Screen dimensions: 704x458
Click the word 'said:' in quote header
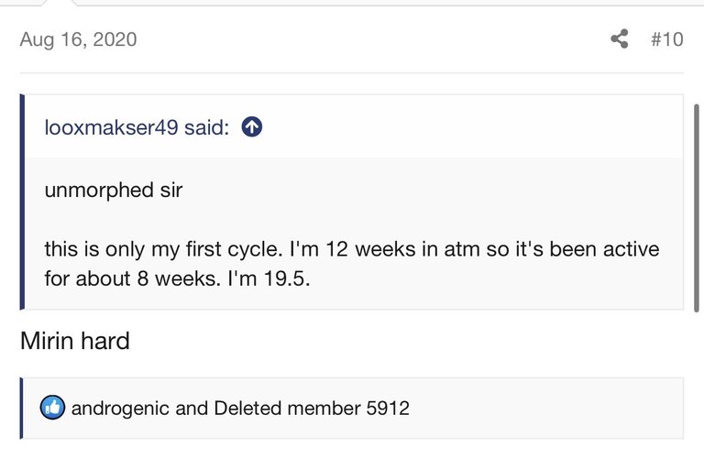[206, 127]
